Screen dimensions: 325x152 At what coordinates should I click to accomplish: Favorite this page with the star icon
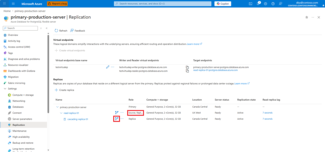(307, 17)
